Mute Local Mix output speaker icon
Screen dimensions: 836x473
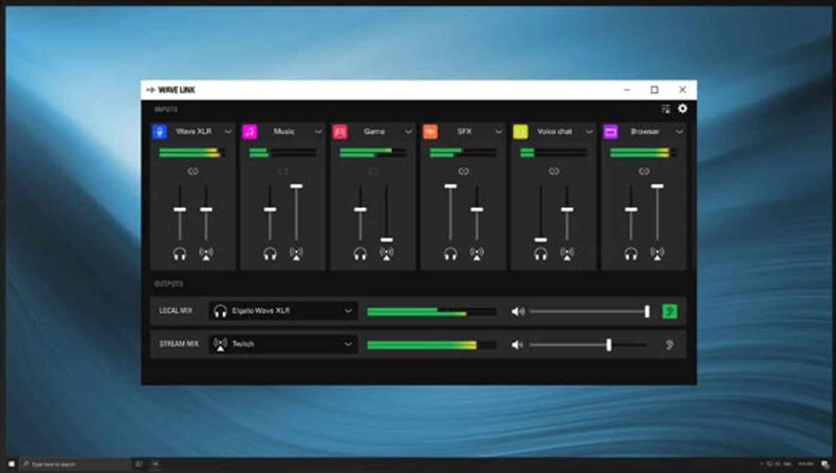click(x=518, y=311)
